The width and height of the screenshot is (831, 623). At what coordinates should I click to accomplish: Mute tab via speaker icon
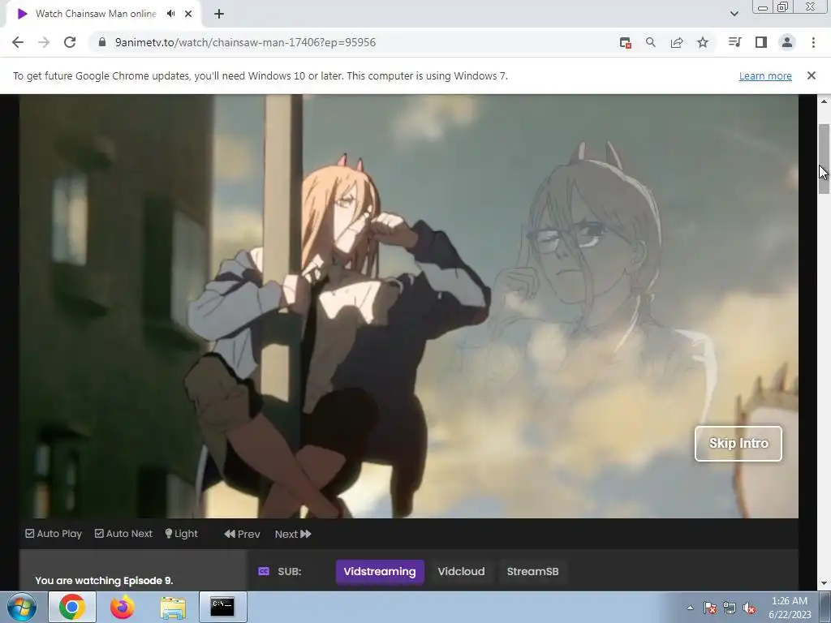pos(170,14)
